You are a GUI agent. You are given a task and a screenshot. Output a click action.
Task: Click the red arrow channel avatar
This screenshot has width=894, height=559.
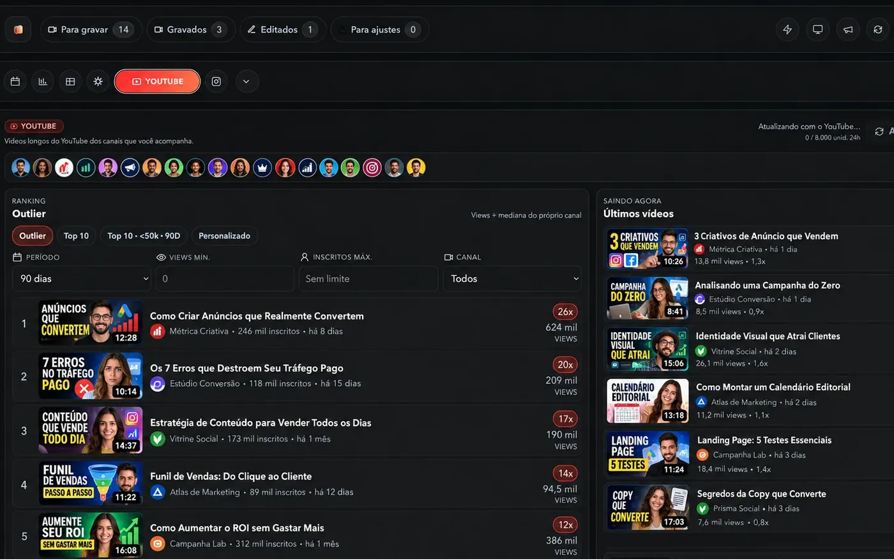pyautogui.click(x=64, y=167)
